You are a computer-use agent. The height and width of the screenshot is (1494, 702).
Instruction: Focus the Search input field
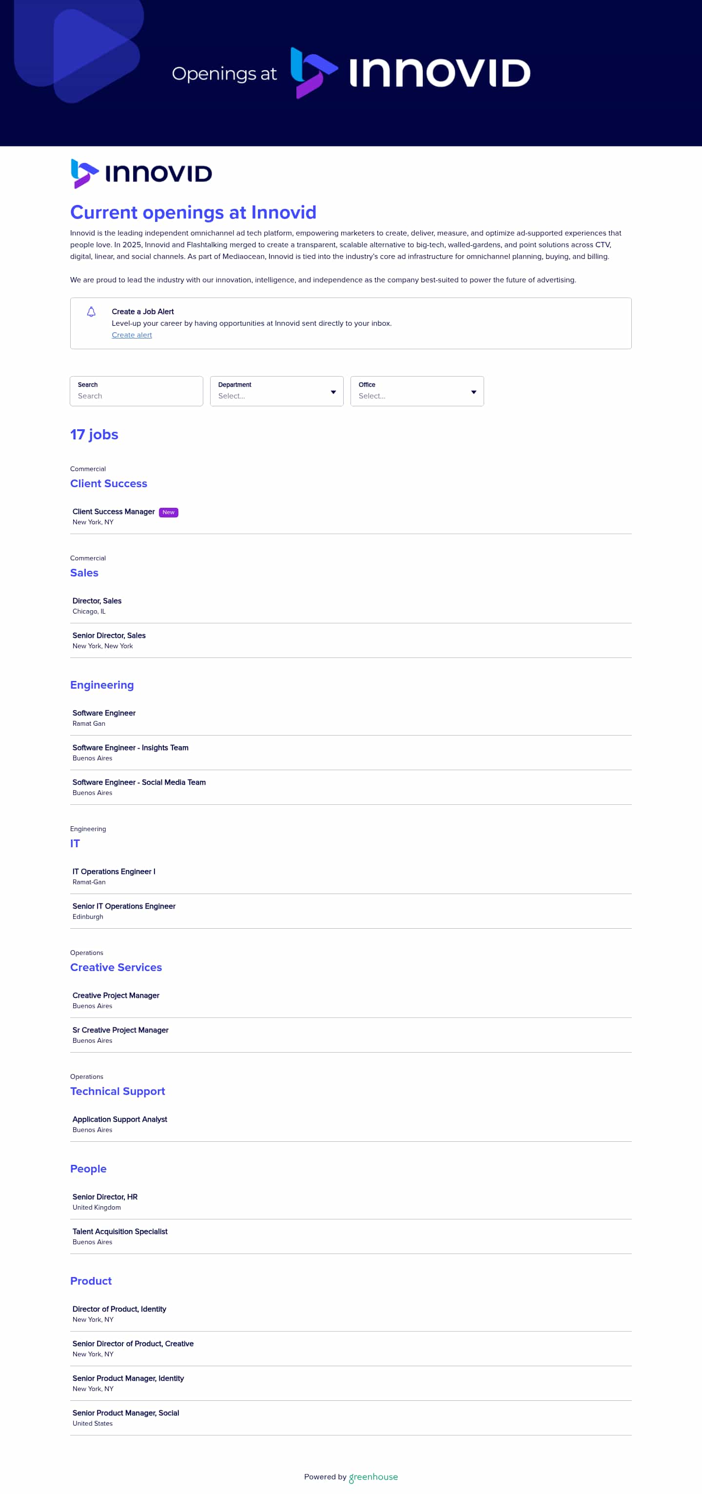(136, 391)
